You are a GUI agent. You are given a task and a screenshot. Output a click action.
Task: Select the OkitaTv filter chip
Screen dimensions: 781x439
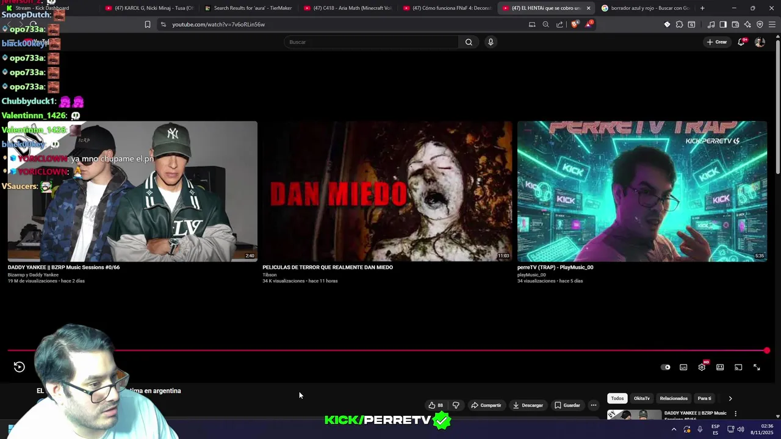pyautogui.click(x=642, y=398)
